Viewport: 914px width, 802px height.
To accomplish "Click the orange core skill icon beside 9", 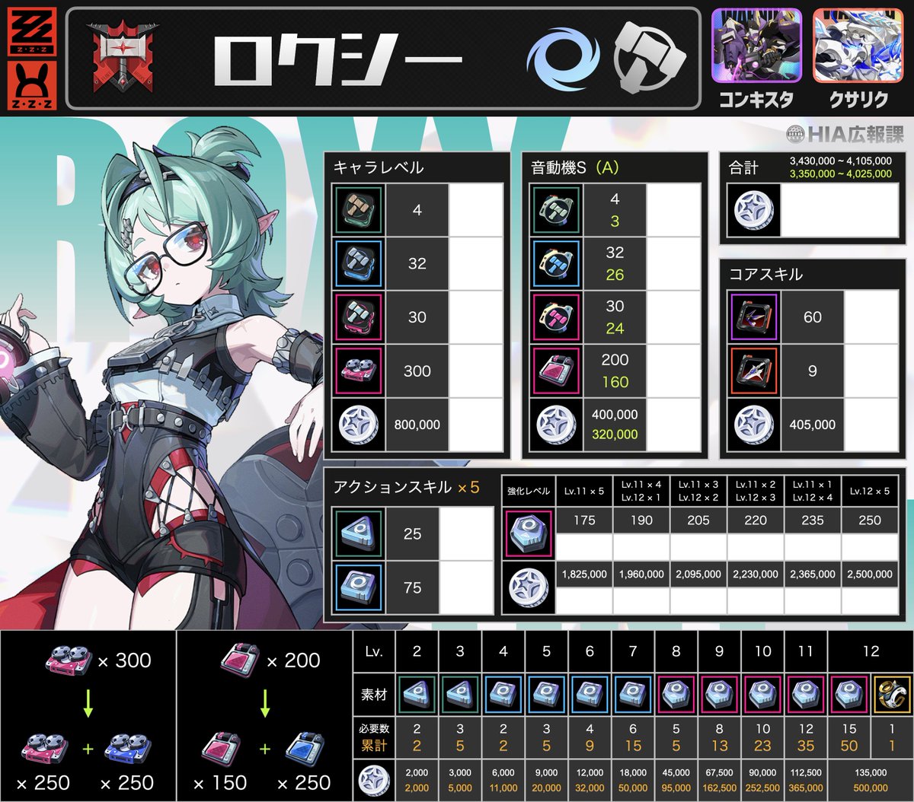I will (x=754, y=371).
